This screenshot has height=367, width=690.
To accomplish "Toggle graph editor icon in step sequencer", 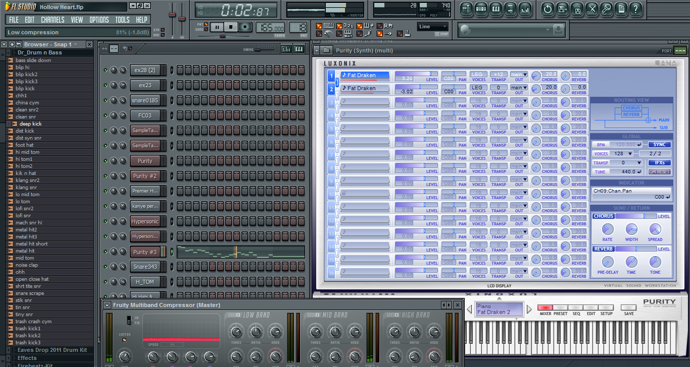I will pyautogui.click(x=286, y=49).
